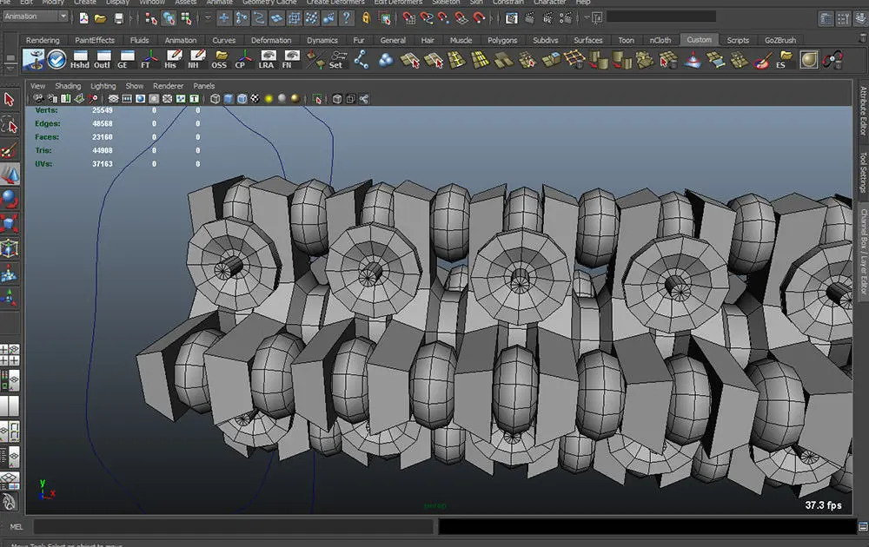869x547 pixels.
Task: Switch to the Rendering shelf tab
Action: click(x=43, y=41)
